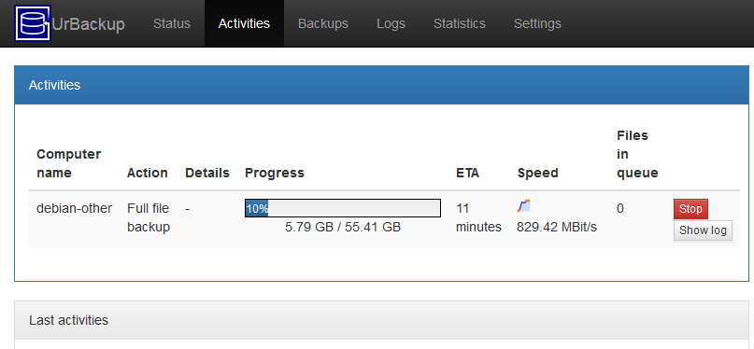Click the UrBackup database logo icon
Screen dimensions: 754x349
33,23
